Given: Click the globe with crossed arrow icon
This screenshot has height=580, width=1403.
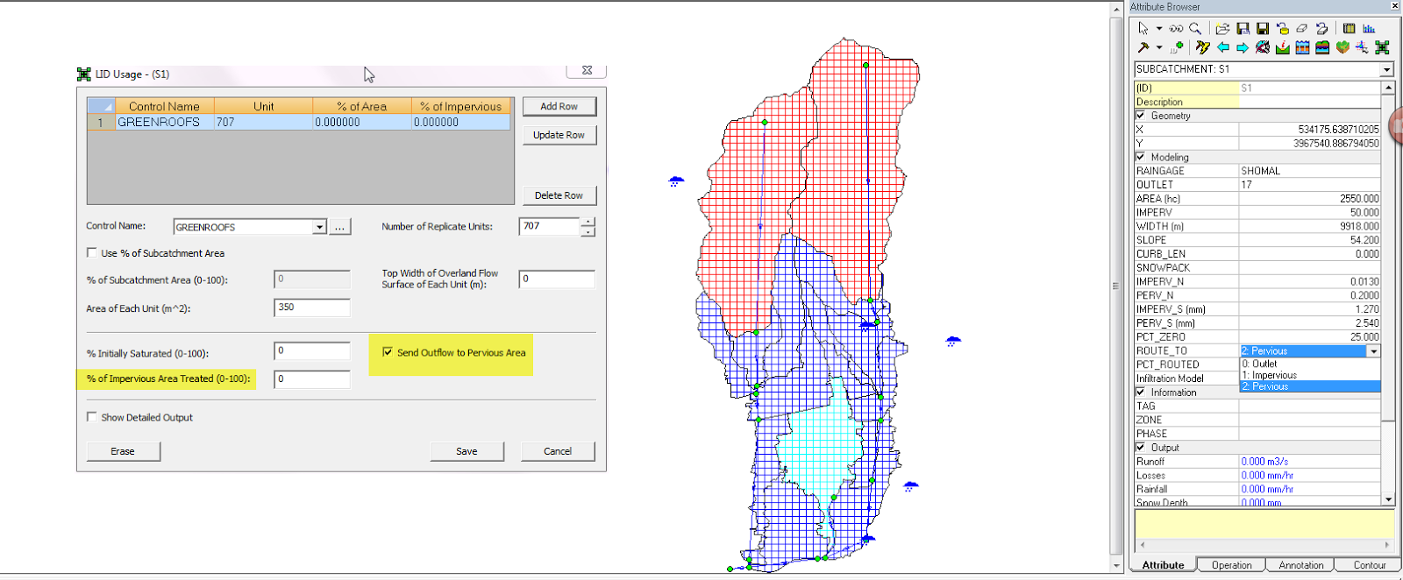Looking at the screenshot, I should pos(1263,47).
